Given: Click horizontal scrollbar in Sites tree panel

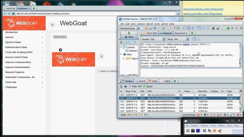Looking at the screenshot, I should (x=129, y=76).
